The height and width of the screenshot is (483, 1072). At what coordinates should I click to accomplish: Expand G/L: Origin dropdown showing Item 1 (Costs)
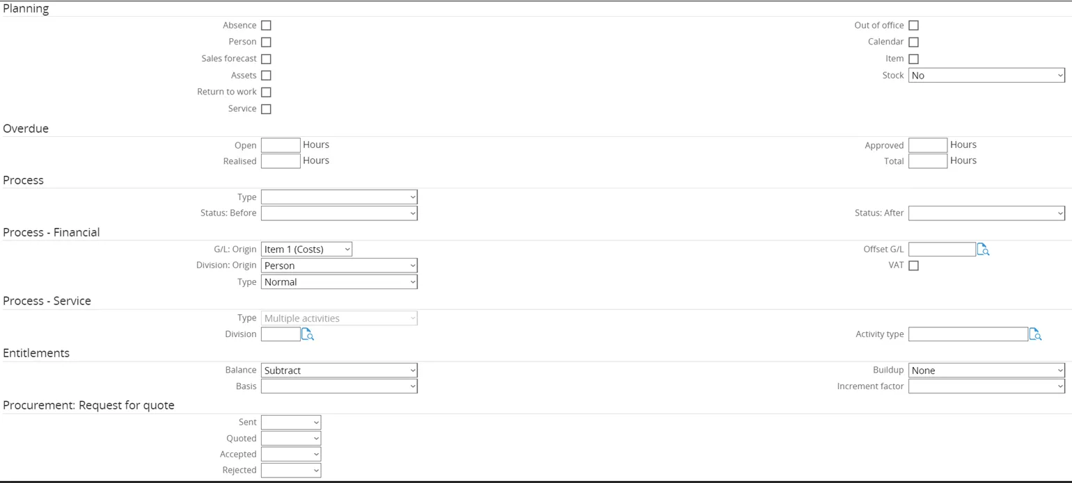(x=306, y=249)
